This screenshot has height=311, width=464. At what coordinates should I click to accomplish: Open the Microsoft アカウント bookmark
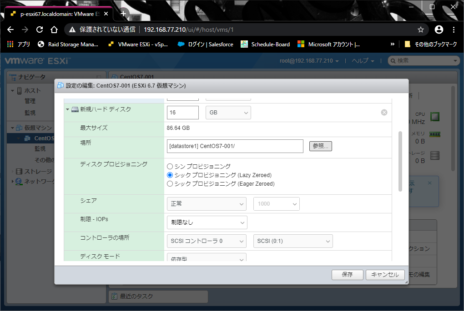(x=329, y=44)
